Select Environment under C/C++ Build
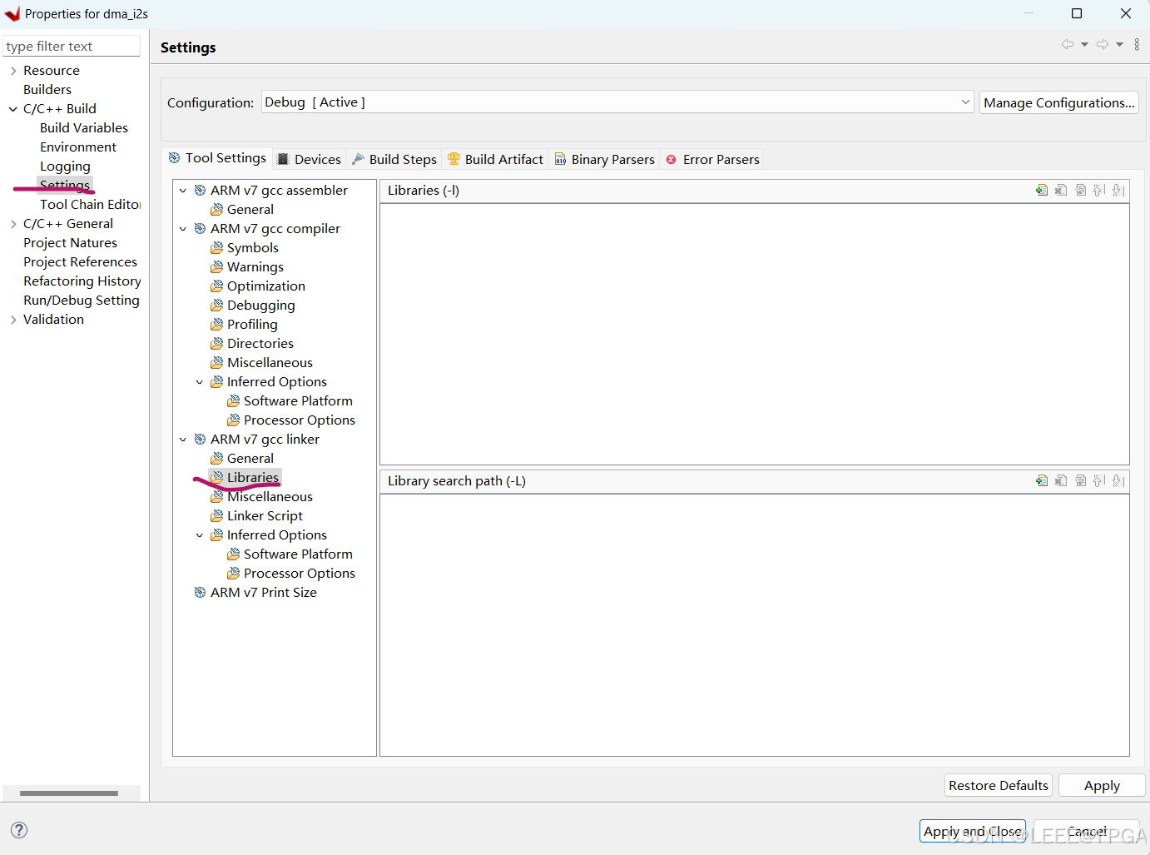This screenshot has width=1150, height=855. click(x=78, y=147)
